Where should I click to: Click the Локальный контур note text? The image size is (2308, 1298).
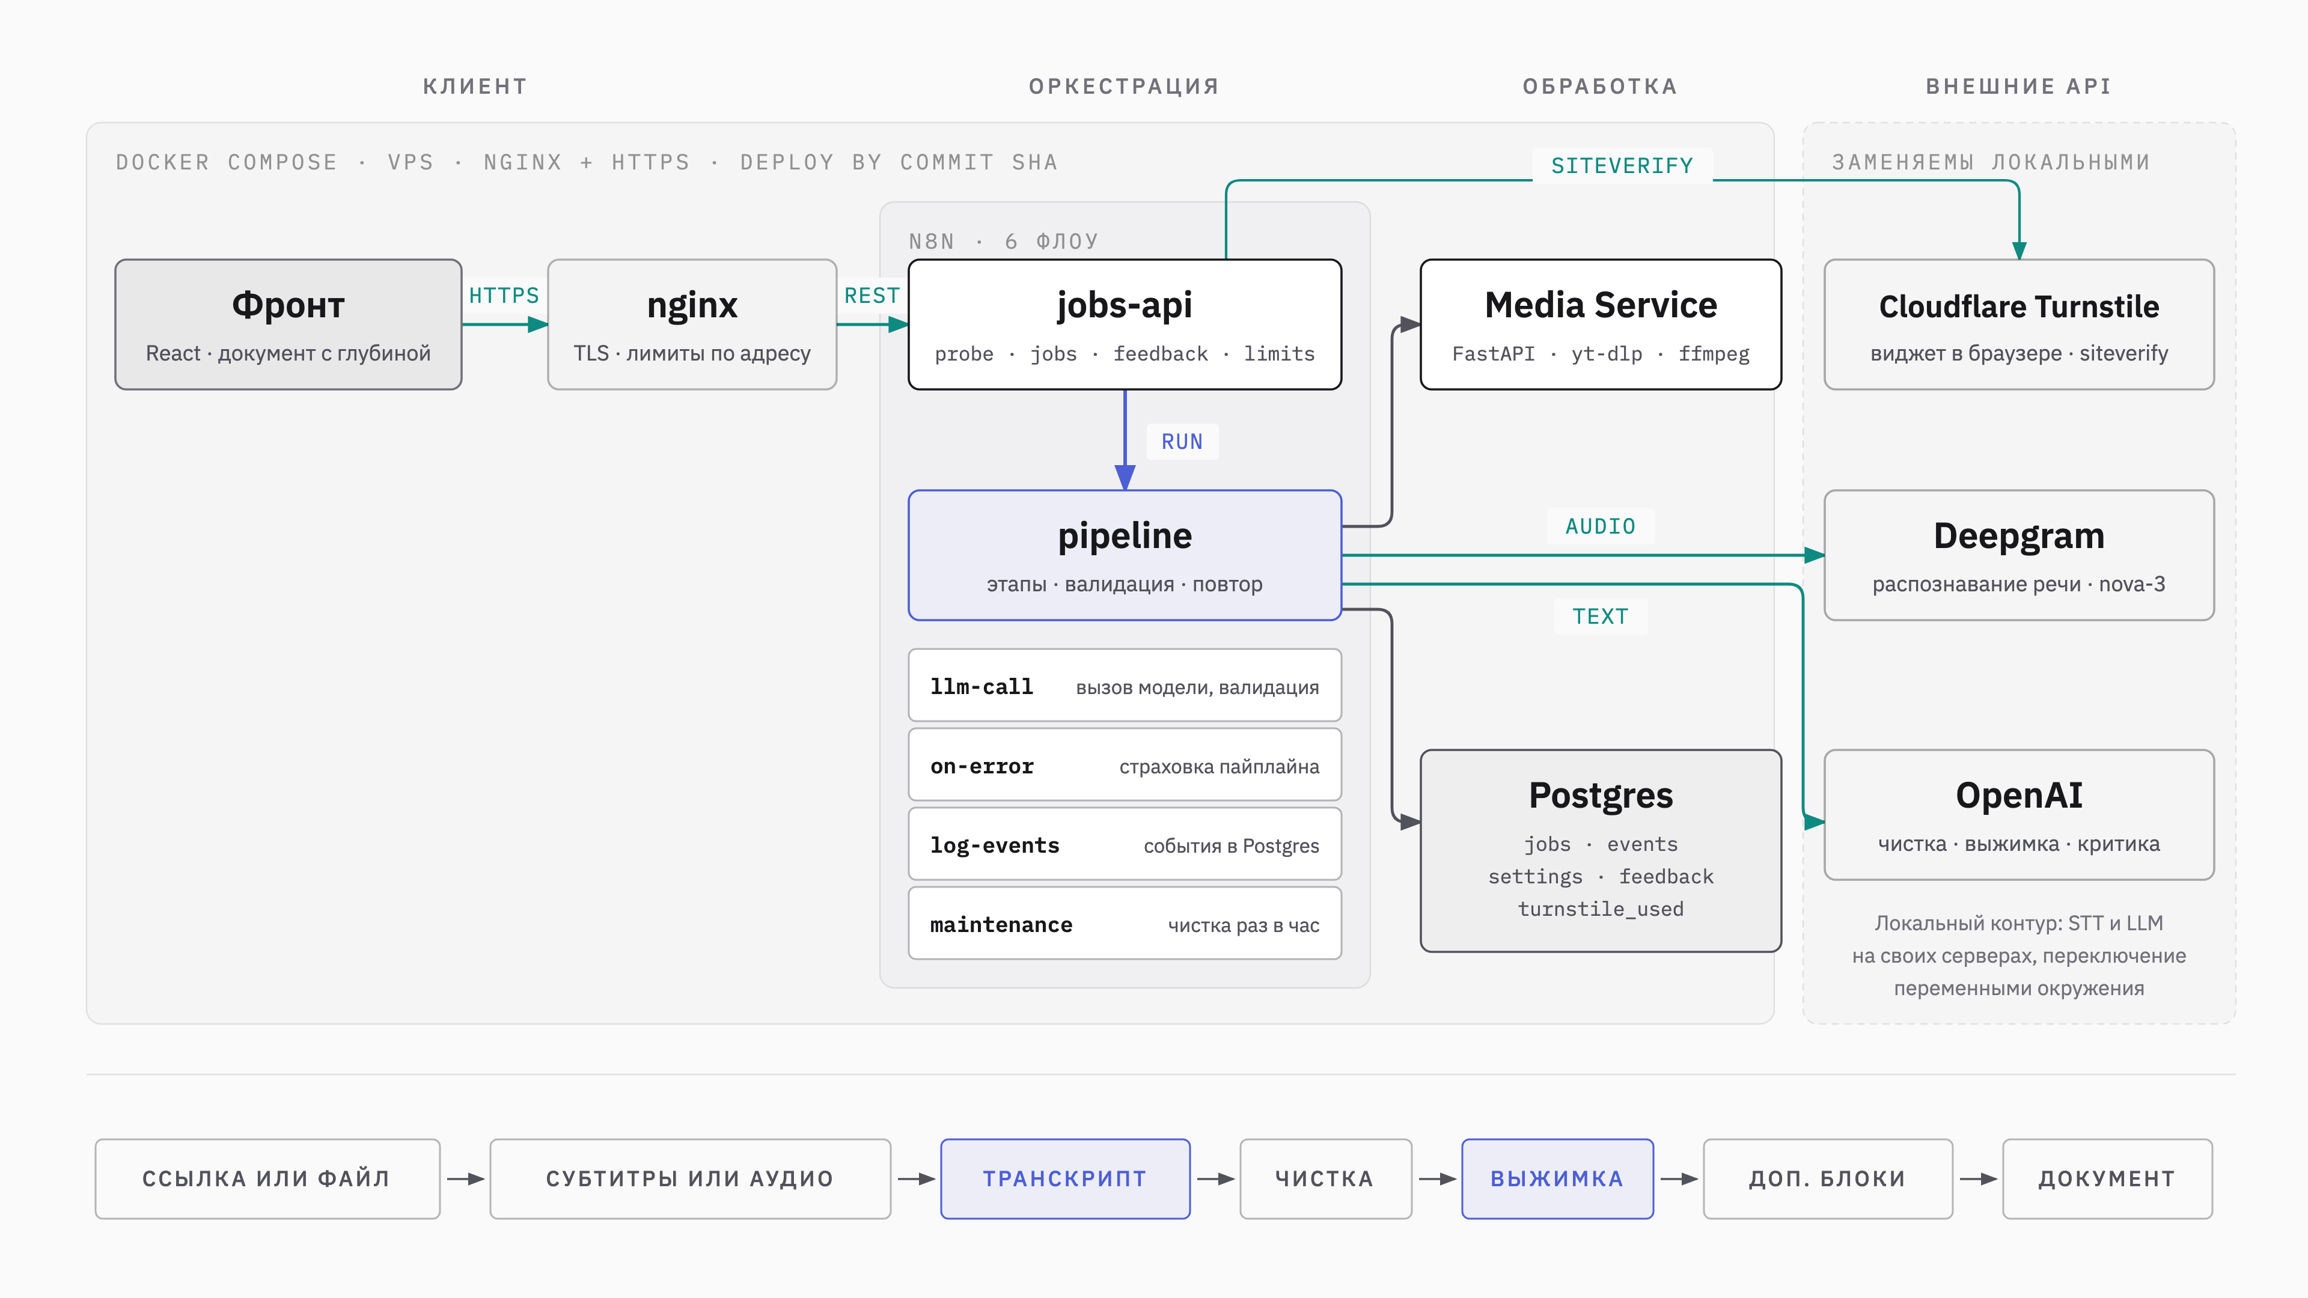[x=2019, y=956]
